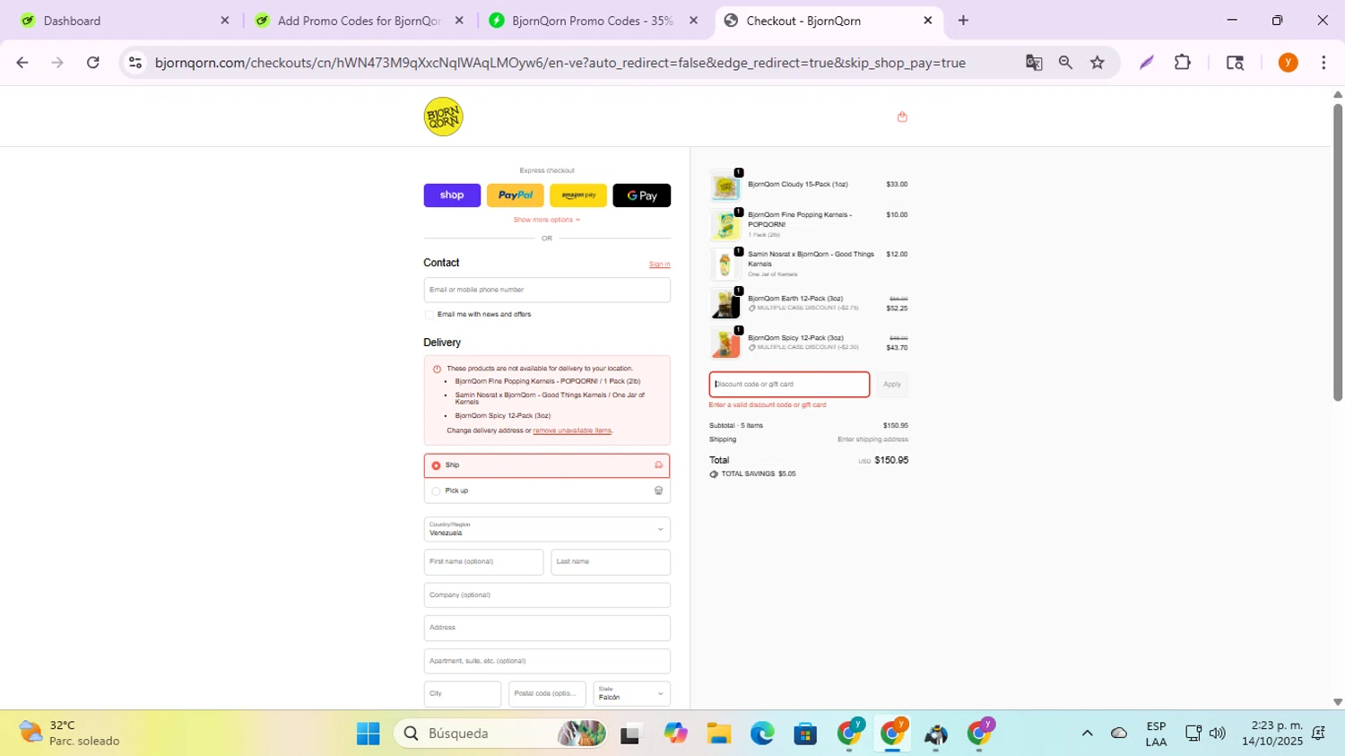The width and height of the screenshot is (1345, 756).
Task: Open site information icon in address bar
Action: pos(135,63)
